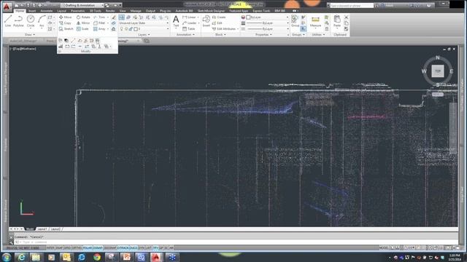Click the Paste button
The width and height of the screenshot is (467, 262).
click(x=337, y=21)
